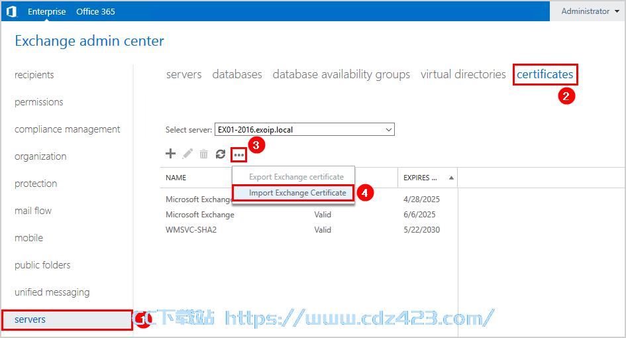This screenshot has width=626, height=338.
Task: Sort by the EXPIRES column arrow
Action: [x=451, y=178]
